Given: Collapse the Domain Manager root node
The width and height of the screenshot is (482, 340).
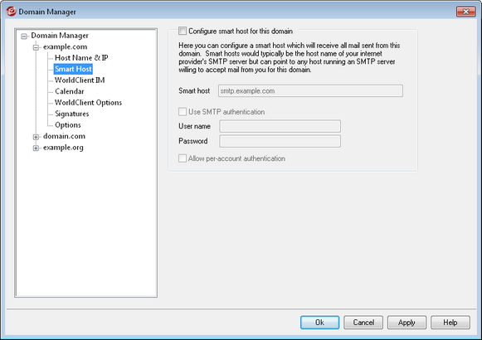Looking at the screenshot, I should coord(24,36).
